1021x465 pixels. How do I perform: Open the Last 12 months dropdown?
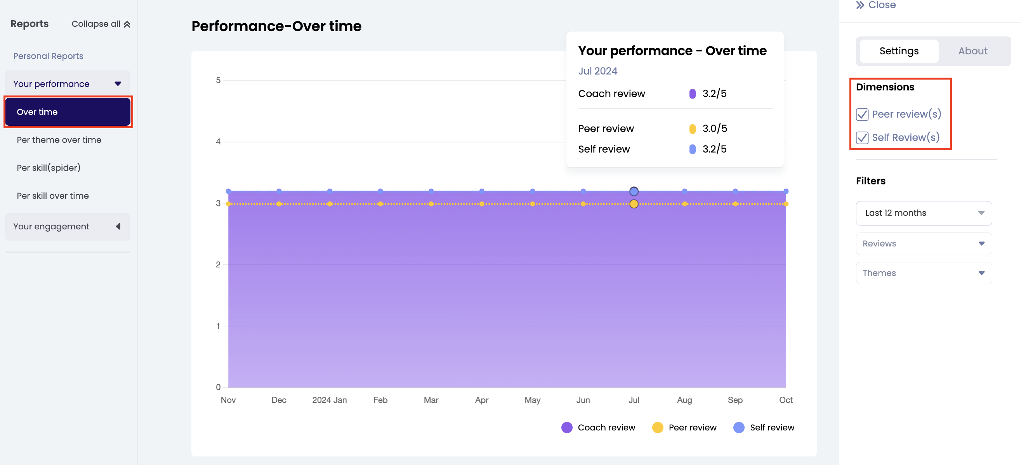[924, 213]
